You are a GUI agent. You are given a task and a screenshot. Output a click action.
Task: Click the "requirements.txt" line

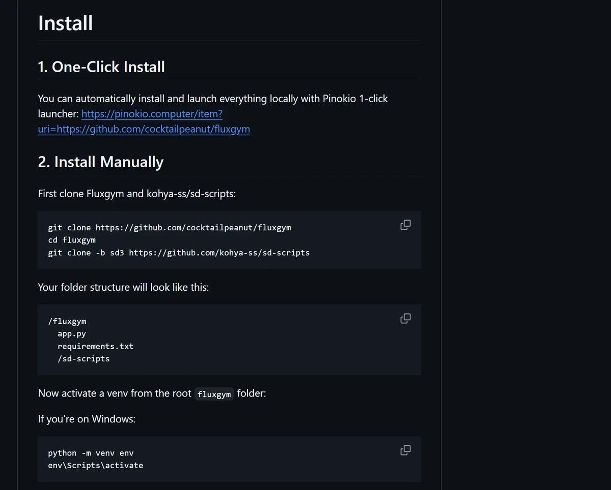tap(96, 346)
